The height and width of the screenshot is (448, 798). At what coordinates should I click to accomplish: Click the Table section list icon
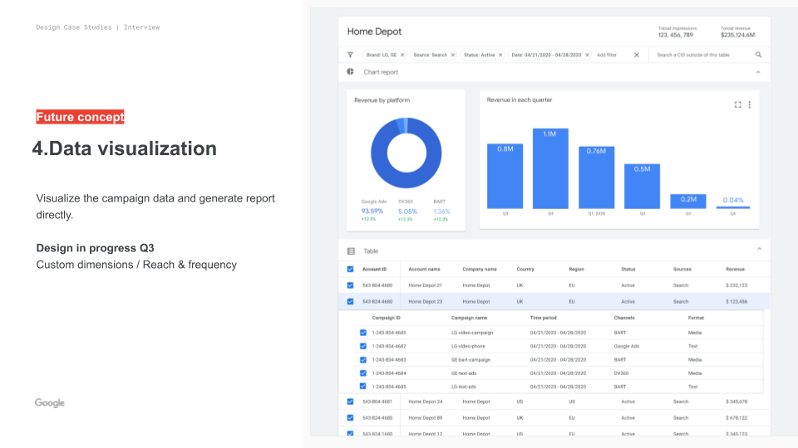[351, 251]
